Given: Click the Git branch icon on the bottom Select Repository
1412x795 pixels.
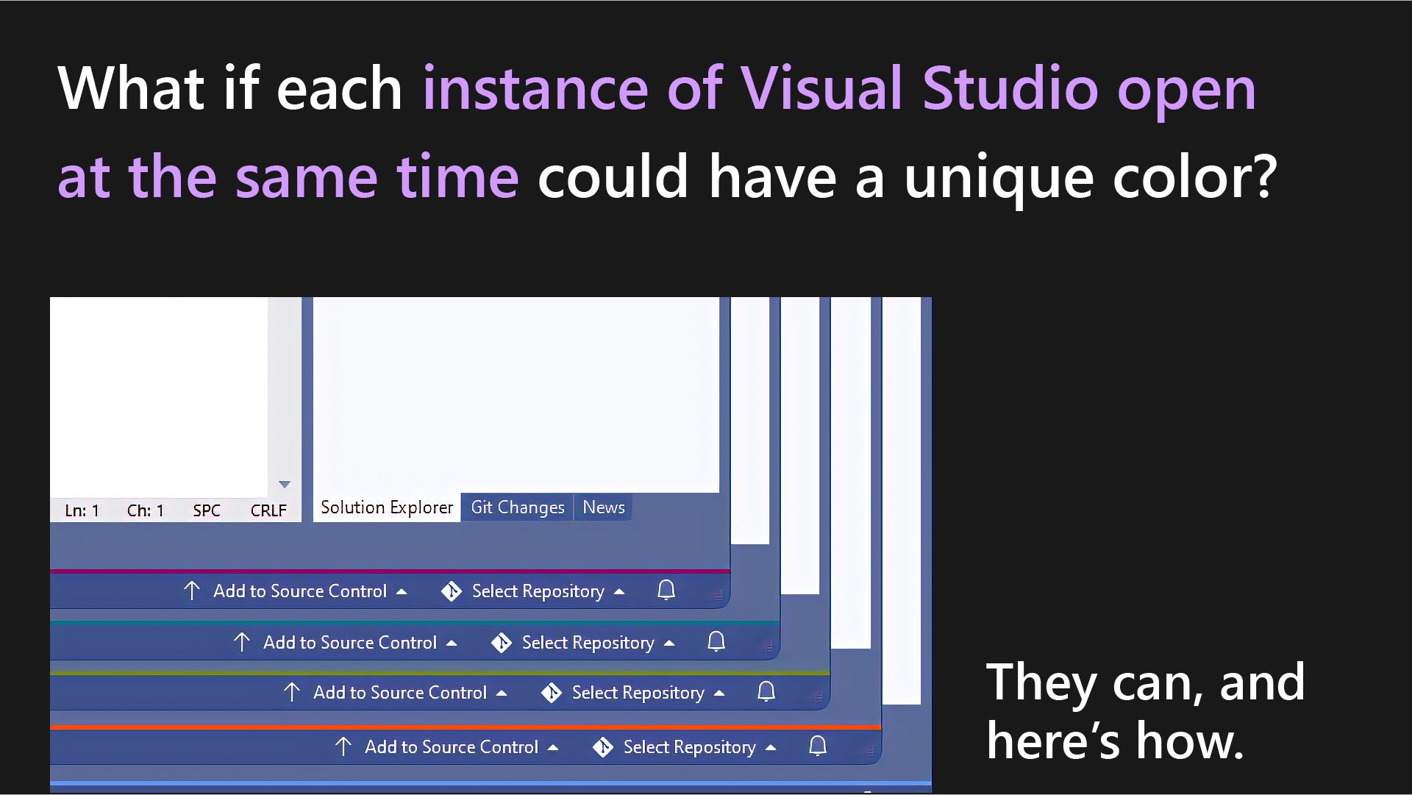Looking at the screenshot, I should coord(603,746).
